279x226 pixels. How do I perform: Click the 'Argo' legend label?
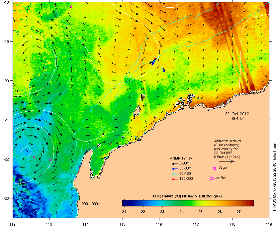223,168
